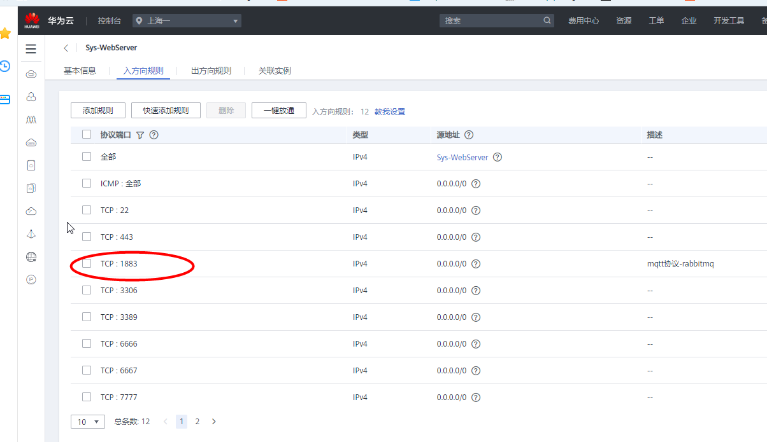Click the location pin icon beside 上海一
This screenshot has height=442, width=767.
[x=138, y=21]
